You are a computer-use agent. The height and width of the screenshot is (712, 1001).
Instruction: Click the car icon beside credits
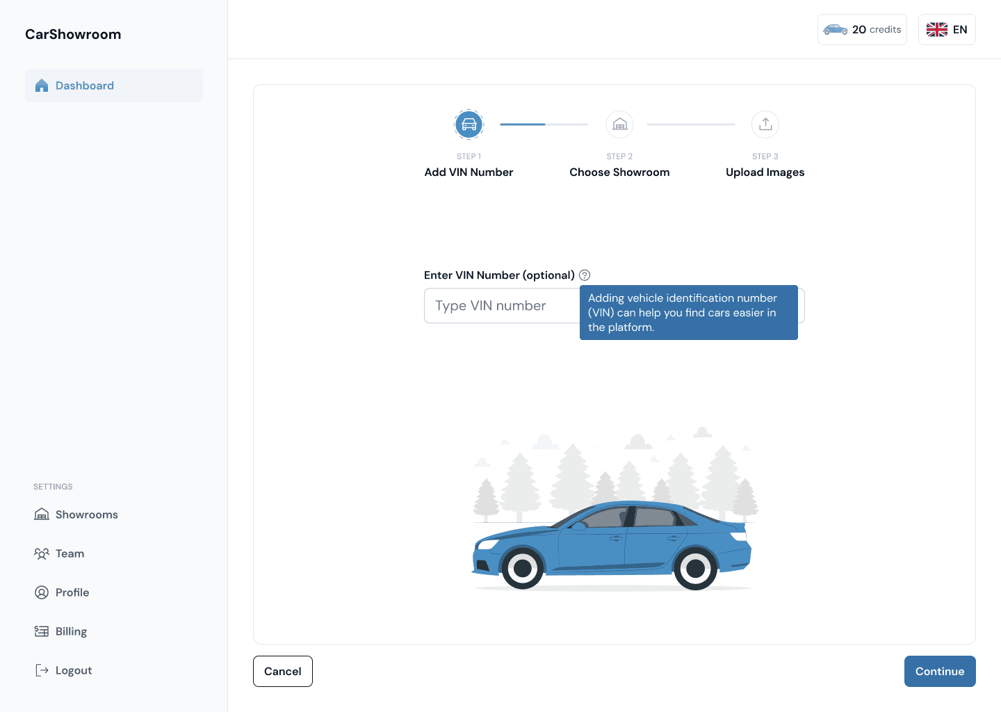coord(836,30)
